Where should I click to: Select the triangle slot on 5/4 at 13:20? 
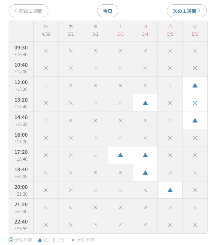145,103
